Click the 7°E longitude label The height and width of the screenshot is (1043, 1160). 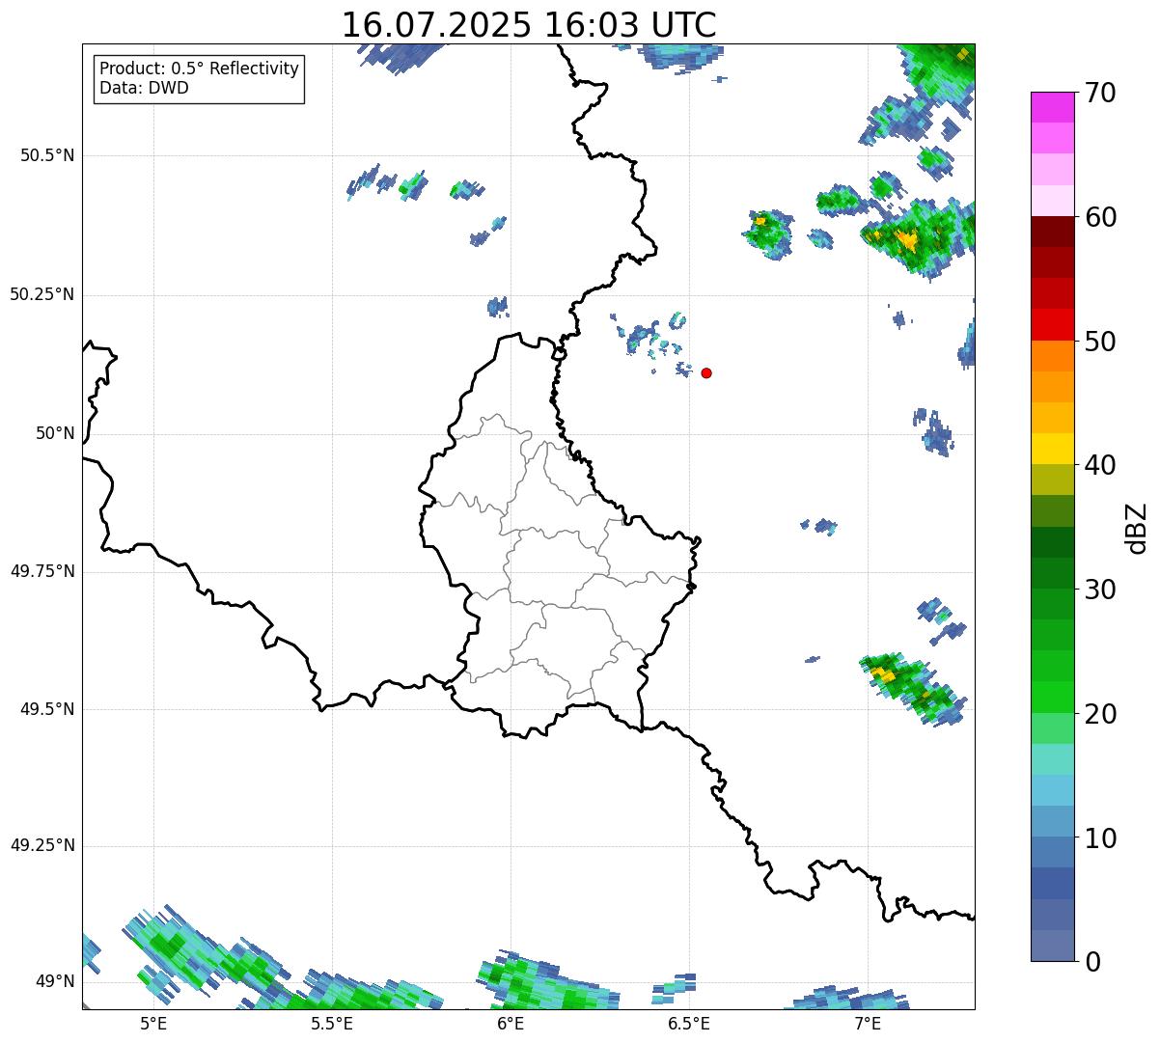point(868,1024)
